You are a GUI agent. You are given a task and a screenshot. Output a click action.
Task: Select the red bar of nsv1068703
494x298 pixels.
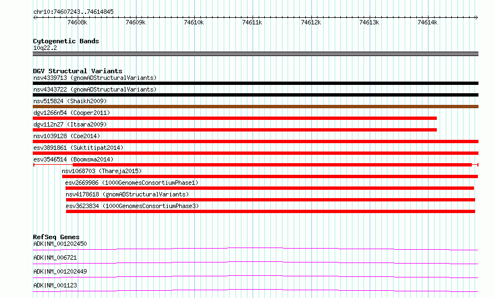(270, 176)
